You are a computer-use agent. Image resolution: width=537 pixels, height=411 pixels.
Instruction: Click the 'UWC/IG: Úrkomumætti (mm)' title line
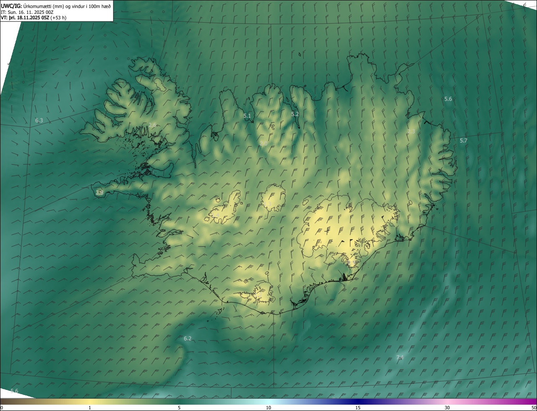tap(56, 5)
